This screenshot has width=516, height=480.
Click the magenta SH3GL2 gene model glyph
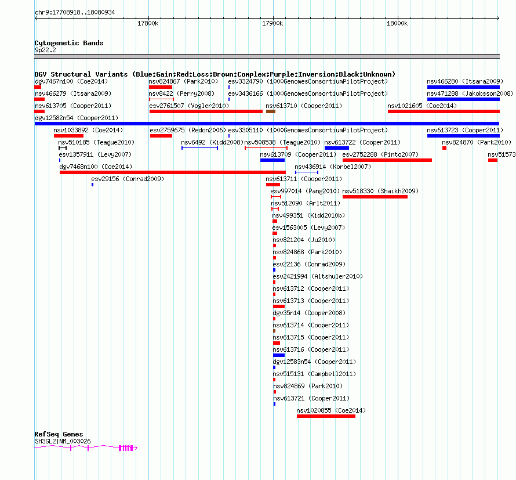pyautogui.click(x=86, y=447)
